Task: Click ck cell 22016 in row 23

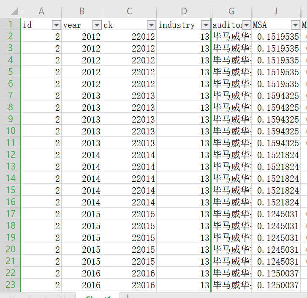Action: (x=129, y=285)
